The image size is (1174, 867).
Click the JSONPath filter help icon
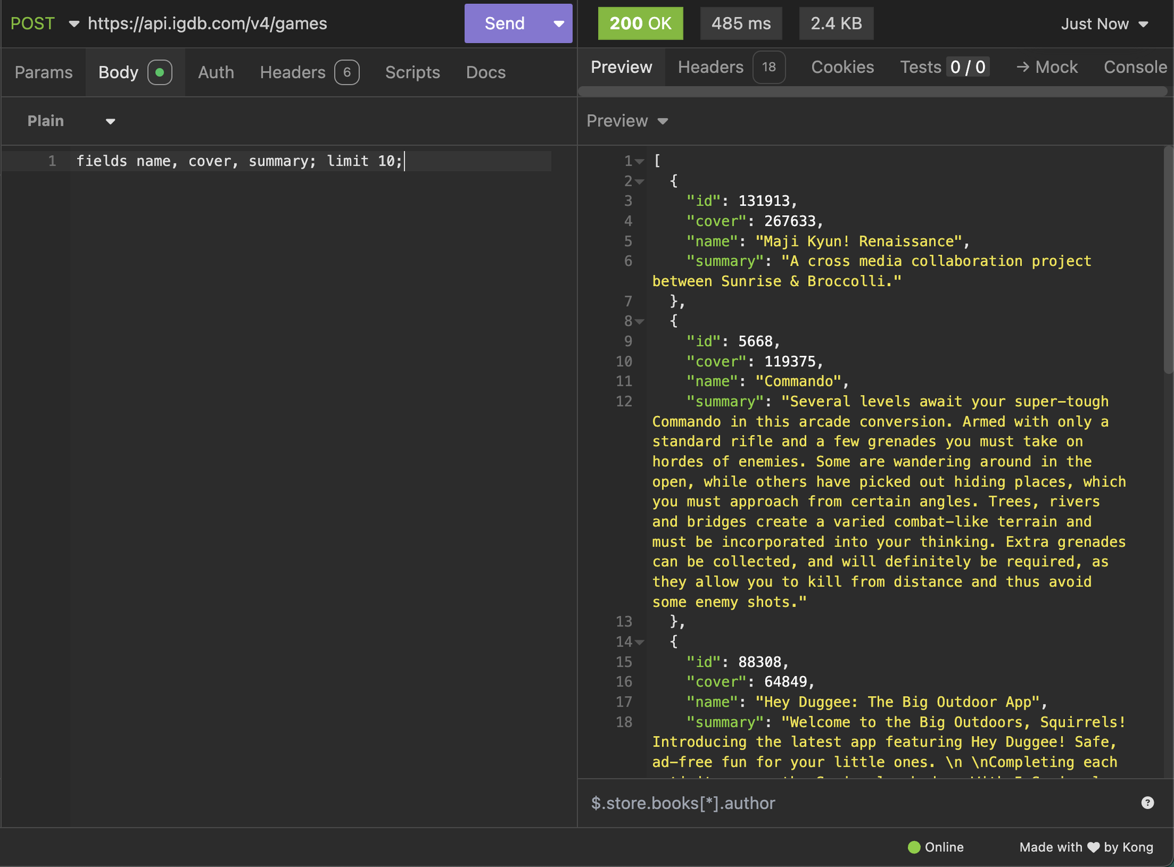[1147, 802]
